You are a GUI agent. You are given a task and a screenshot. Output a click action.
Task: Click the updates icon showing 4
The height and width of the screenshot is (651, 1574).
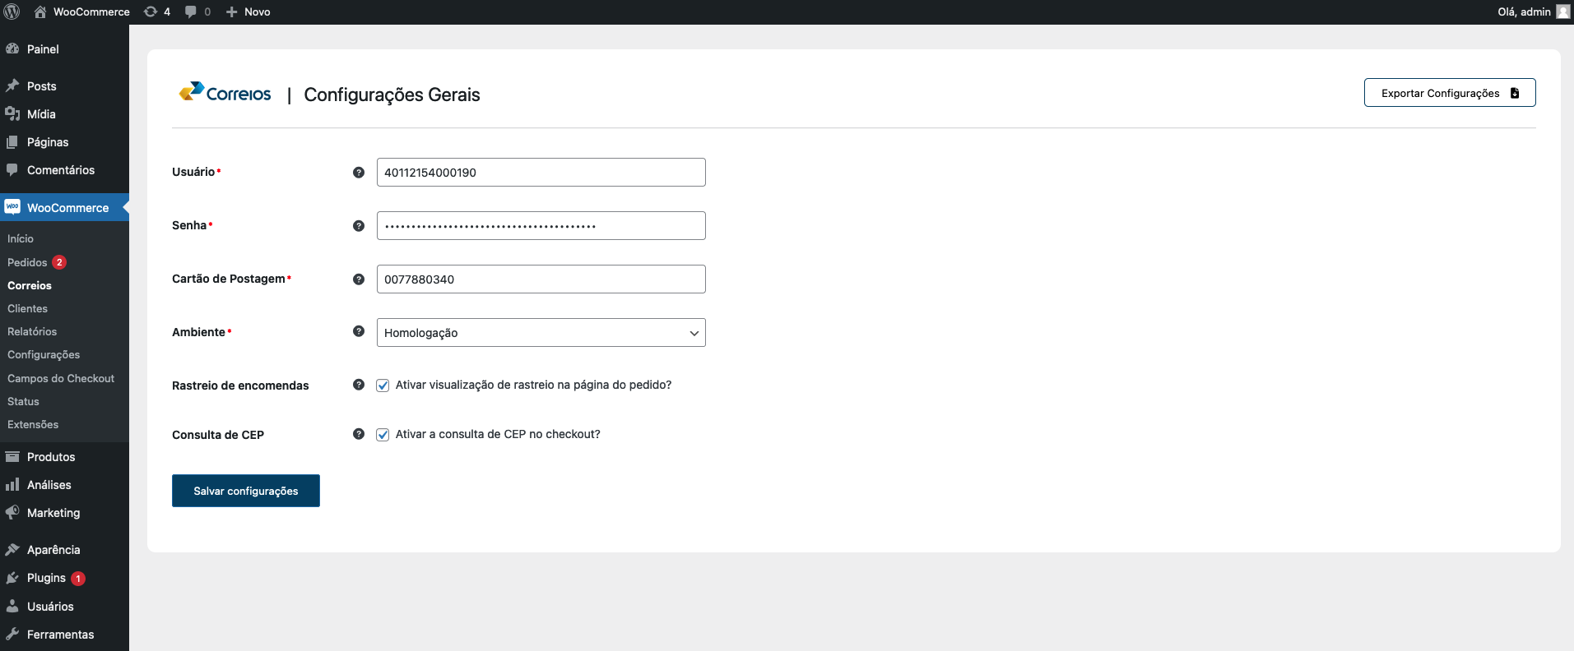151,12
